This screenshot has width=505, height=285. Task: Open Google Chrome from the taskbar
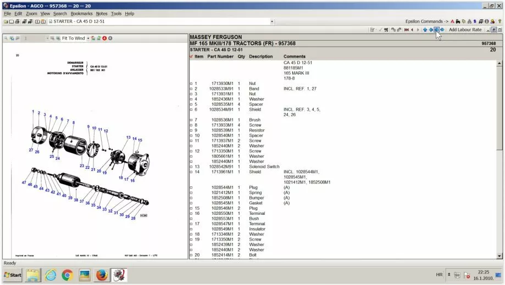click(x=67, y=275)
